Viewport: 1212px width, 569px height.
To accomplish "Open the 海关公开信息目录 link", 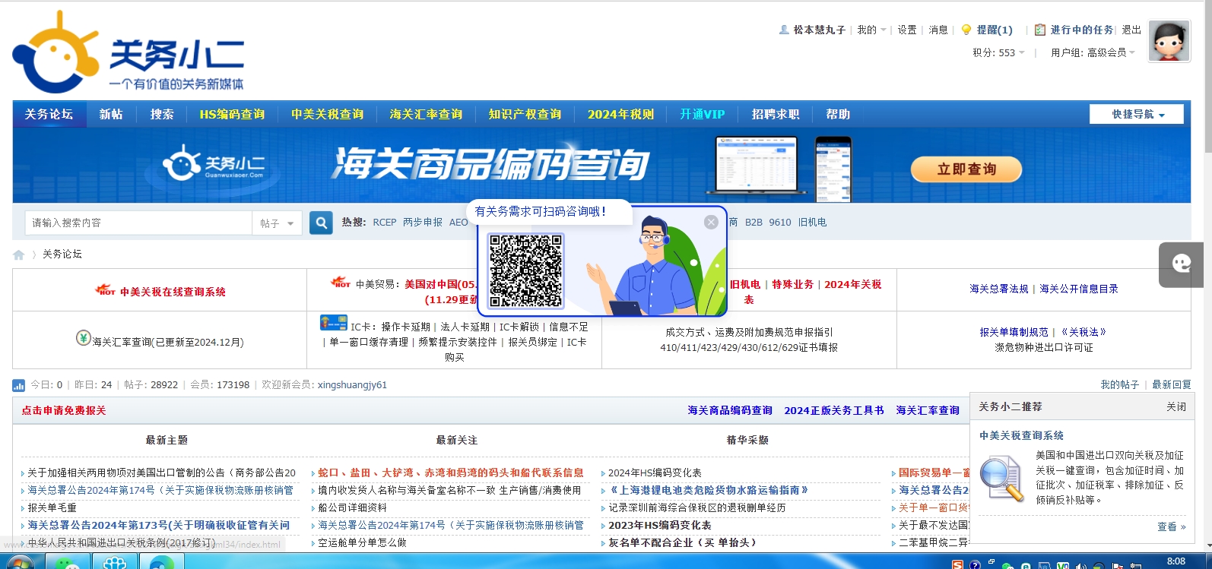I will click(1079, 289).
